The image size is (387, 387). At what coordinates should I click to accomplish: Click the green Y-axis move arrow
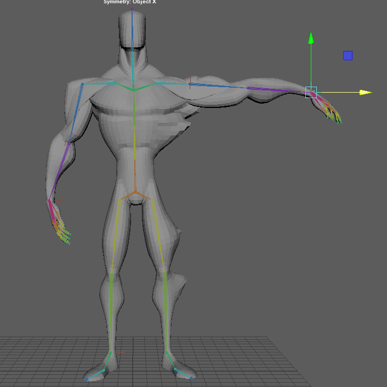311,38
